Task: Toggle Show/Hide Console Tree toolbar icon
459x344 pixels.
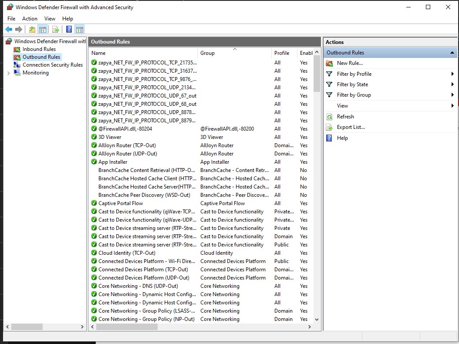Action: click(43, 29)
